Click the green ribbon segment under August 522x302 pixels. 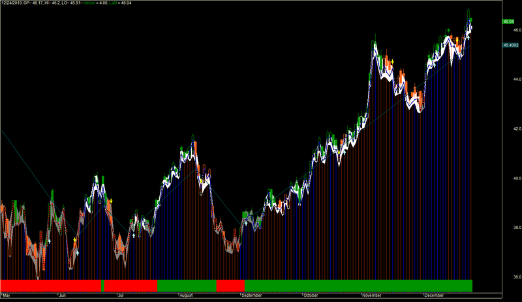[187, 286]
